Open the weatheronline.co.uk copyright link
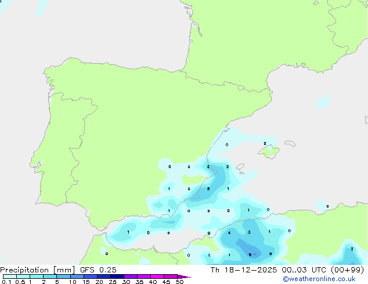 click(x=319, y=279)
